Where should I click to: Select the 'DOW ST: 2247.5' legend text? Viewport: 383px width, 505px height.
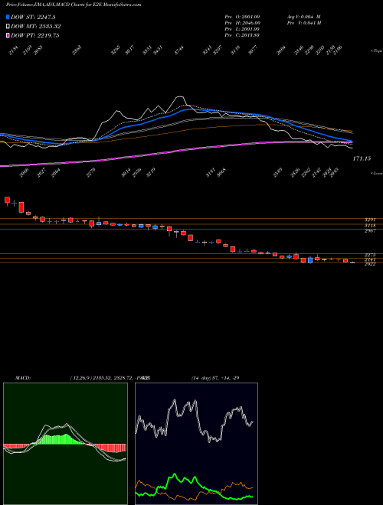click(33, 17)
